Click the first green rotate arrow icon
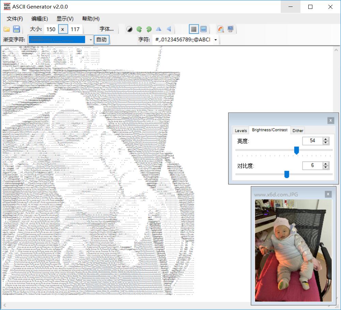Image resolution: width=341 pixels, height=310 pixels. [139, 29]
